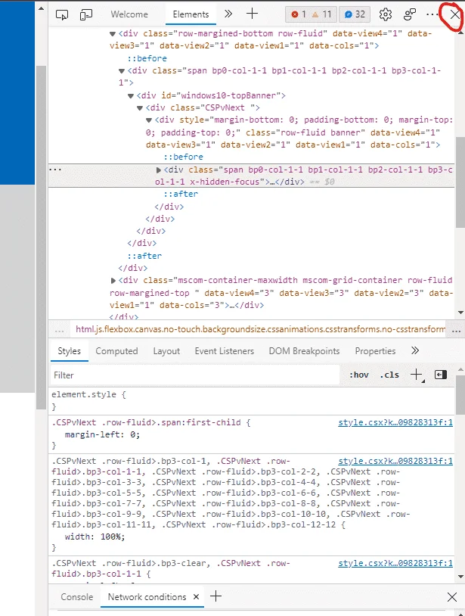Image resolution: width=465 pixels, height=616 pixels.
Task: Focus the styles Filter field
Action: point(195,375)
